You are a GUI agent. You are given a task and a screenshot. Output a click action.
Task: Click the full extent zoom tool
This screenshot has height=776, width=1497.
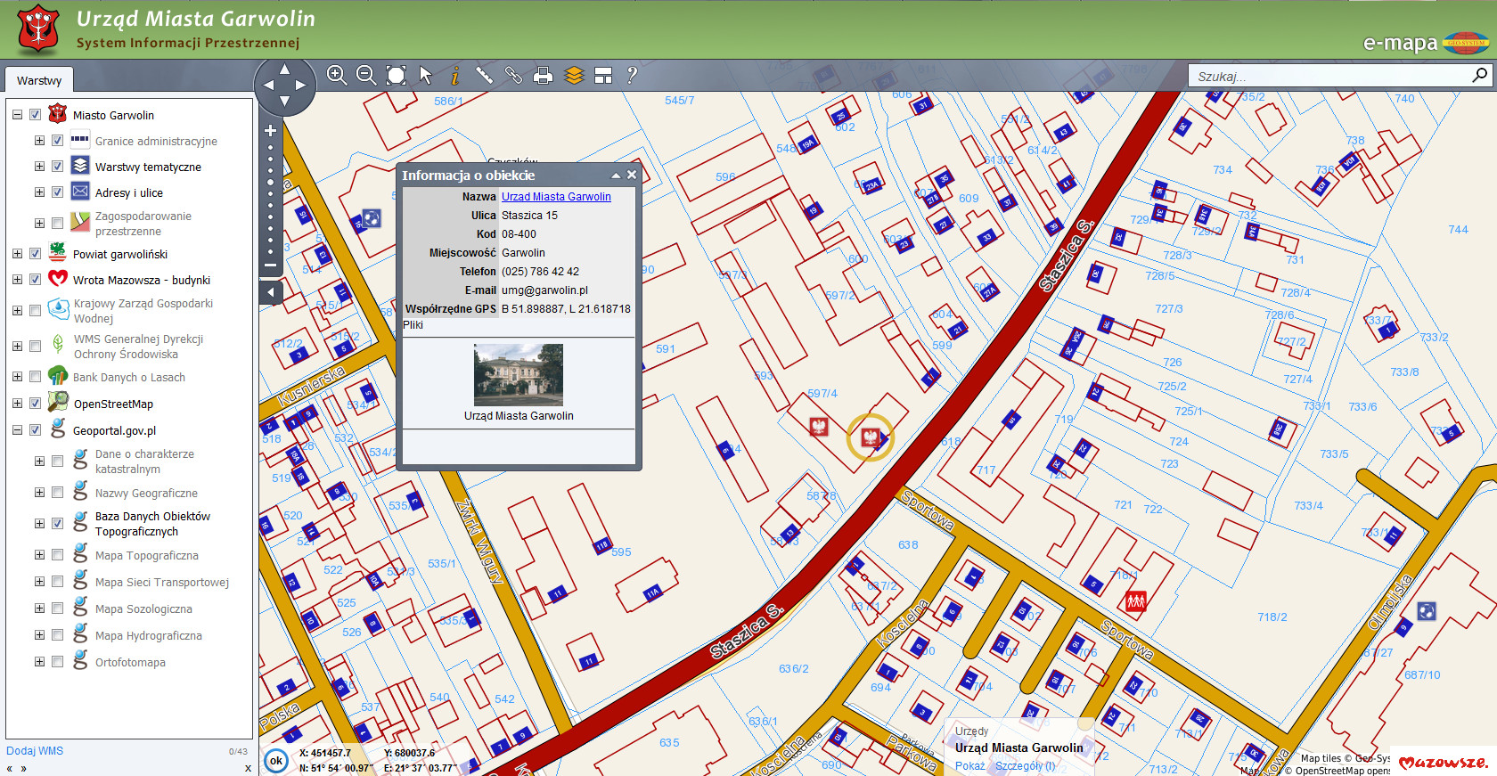click(x=397, y=76)
